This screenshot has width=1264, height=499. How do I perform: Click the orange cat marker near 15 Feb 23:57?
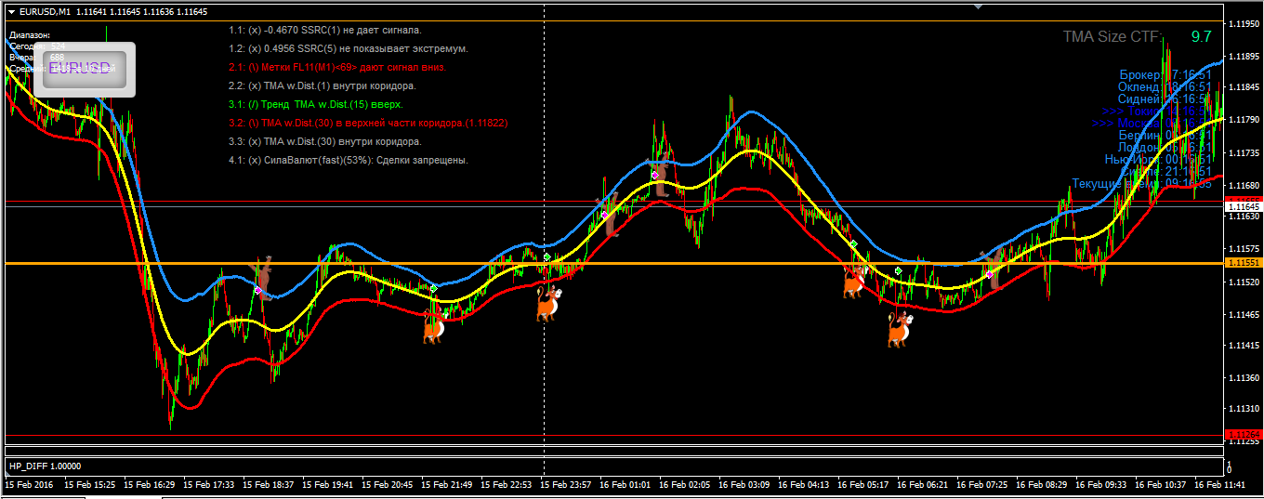547,303
